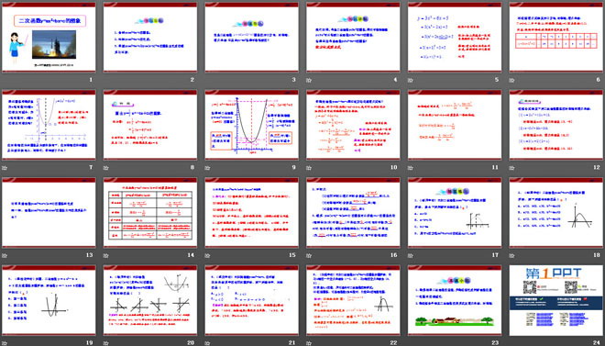Screen dimensions: 605x346
Task: Select slide 1 title thumbnail with rocket photo
Action: point(49,37)
